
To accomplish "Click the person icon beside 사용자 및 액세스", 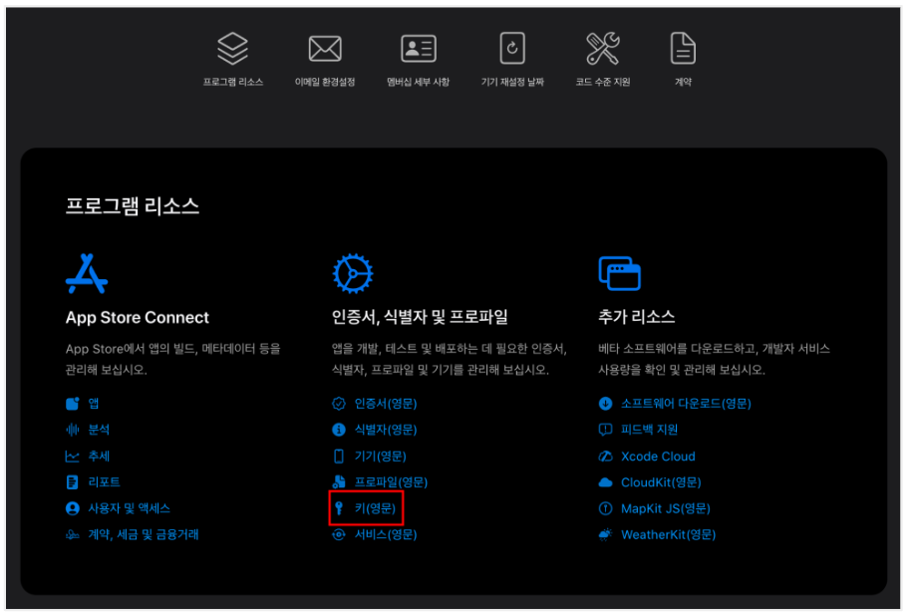I will [x=73, y=508].
